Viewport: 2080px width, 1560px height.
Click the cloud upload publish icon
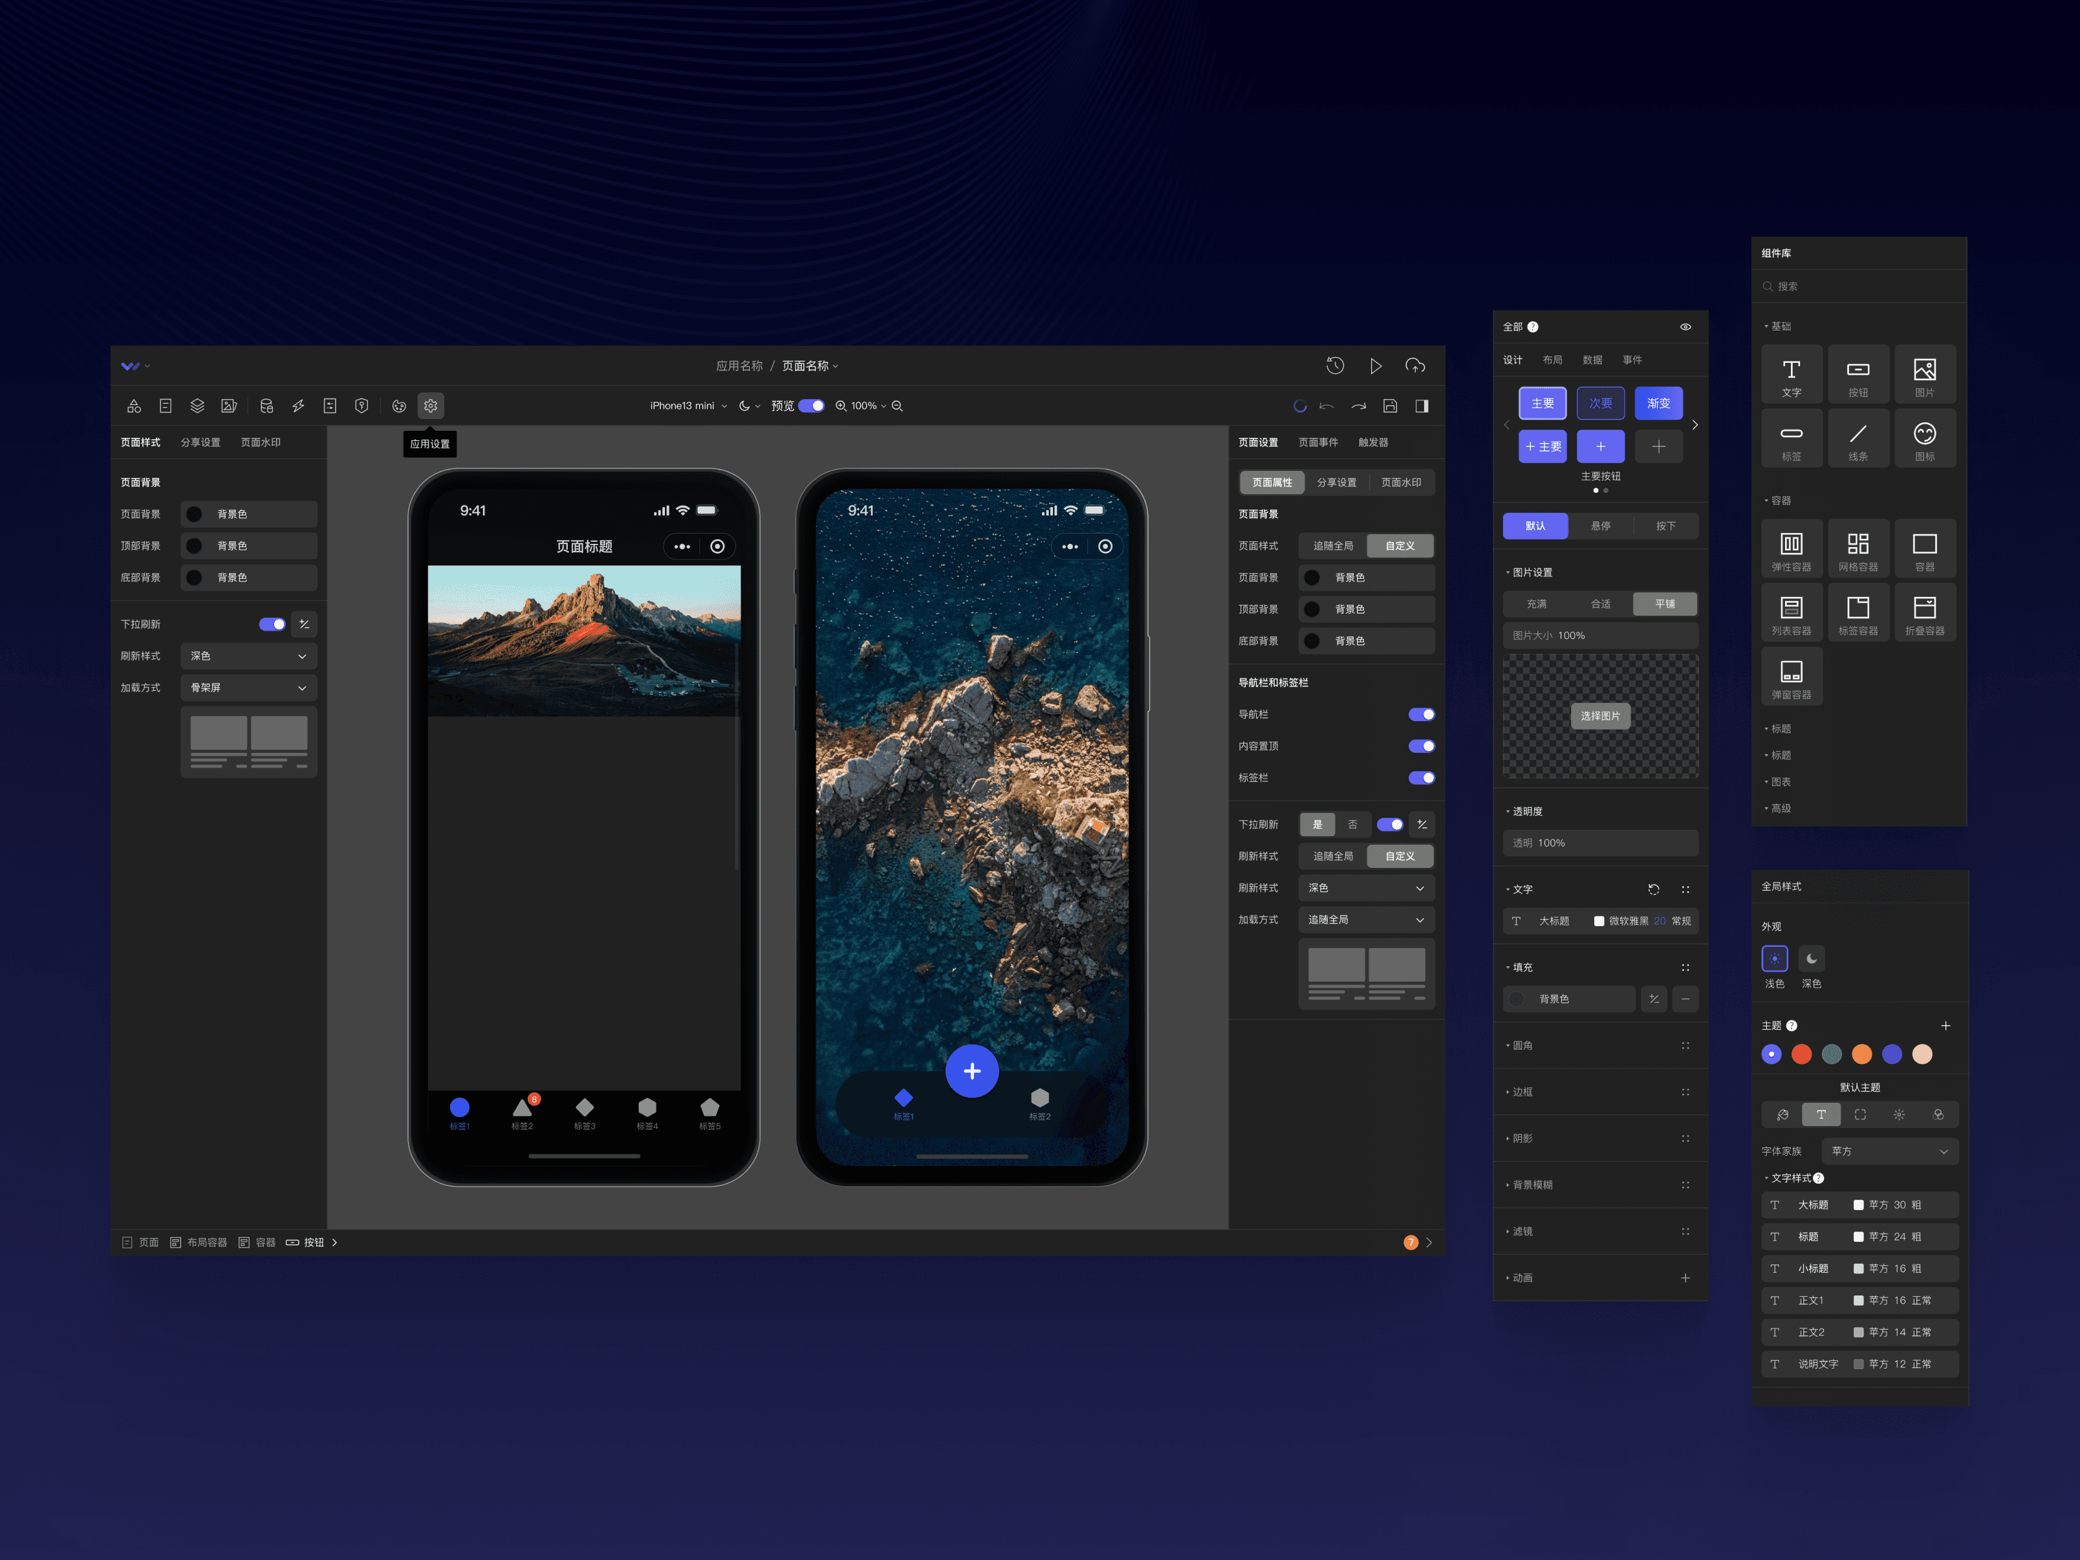[x=1415, y=366]
